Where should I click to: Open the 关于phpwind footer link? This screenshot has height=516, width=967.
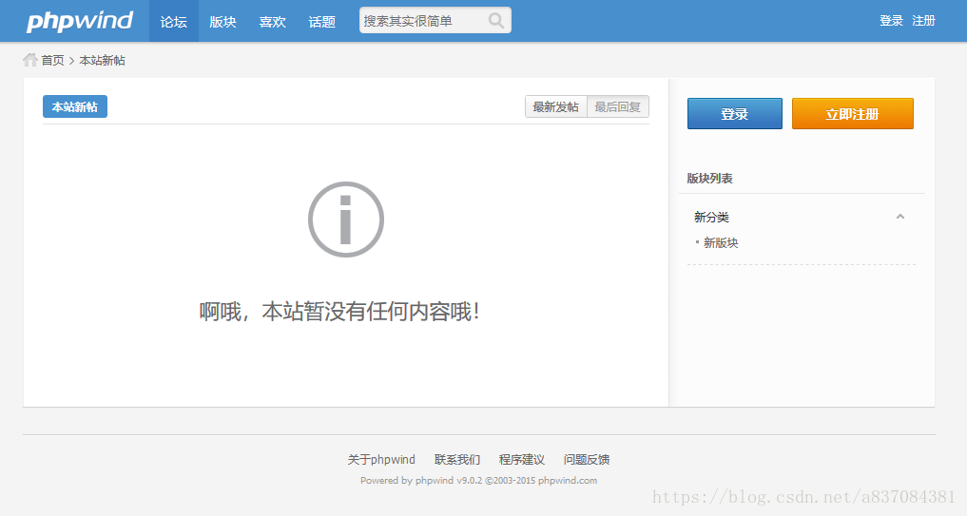pyautogui.click(x=381, y=459)
